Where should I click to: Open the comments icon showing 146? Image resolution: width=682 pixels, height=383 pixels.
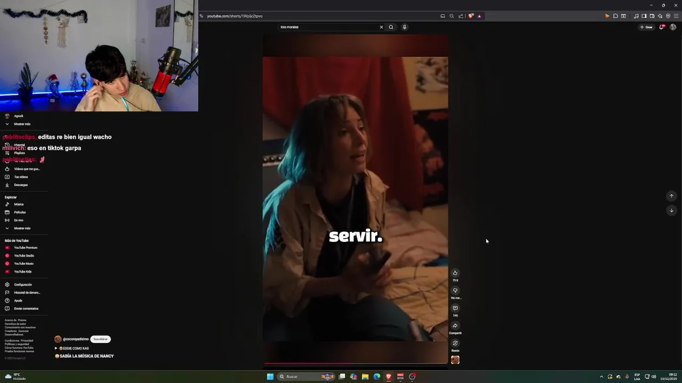pyautogui.click(x=455, y=308)
